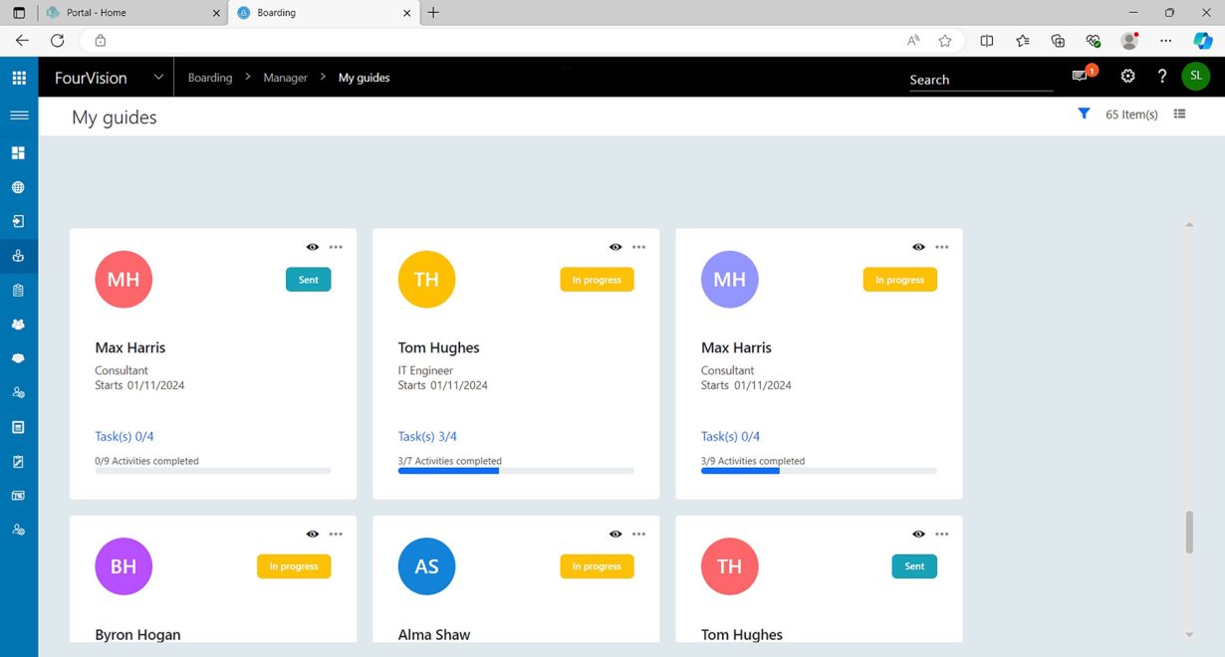Show preview of Max Harris's Sent guide

coord(312,247)
